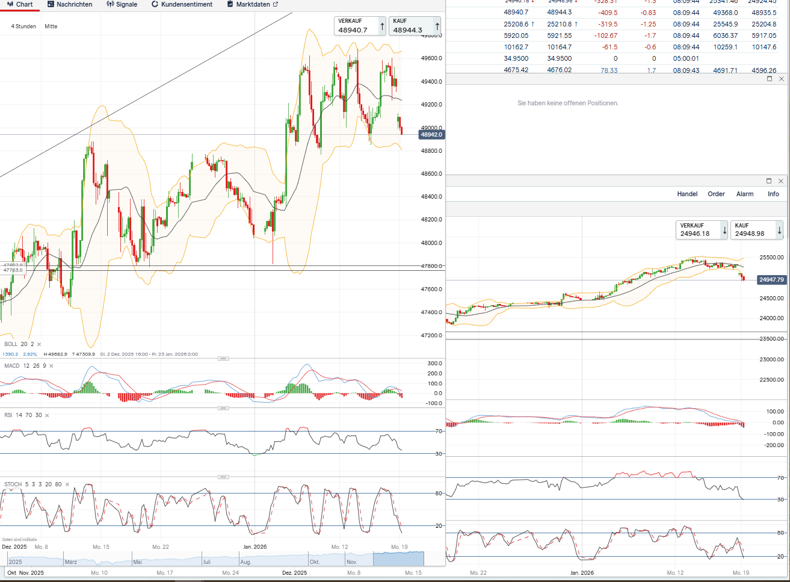Open the 'Mitte' price type selector

pos(51,26)
